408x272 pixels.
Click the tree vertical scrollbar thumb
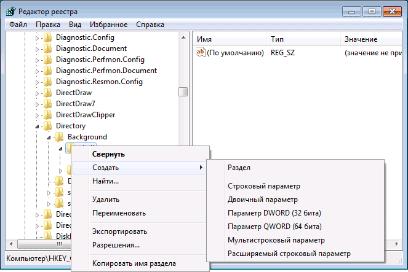click(183, 91)
